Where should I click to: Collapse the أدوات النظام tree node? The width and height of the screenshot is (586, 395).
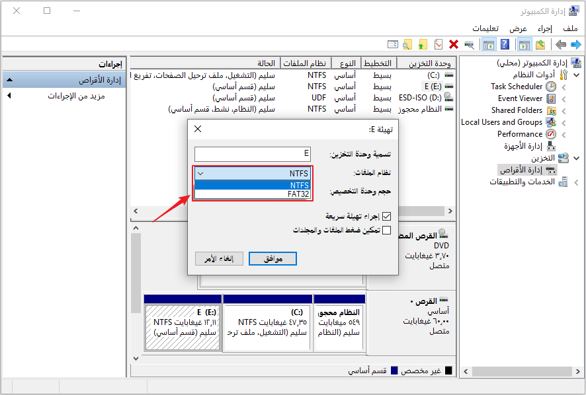(x=577, y=75)
